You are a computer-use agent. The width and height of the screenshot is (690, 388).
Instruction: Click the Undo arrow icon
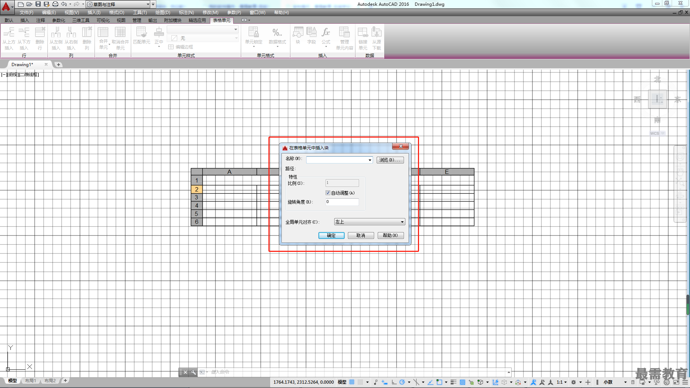tap(64, 4)
